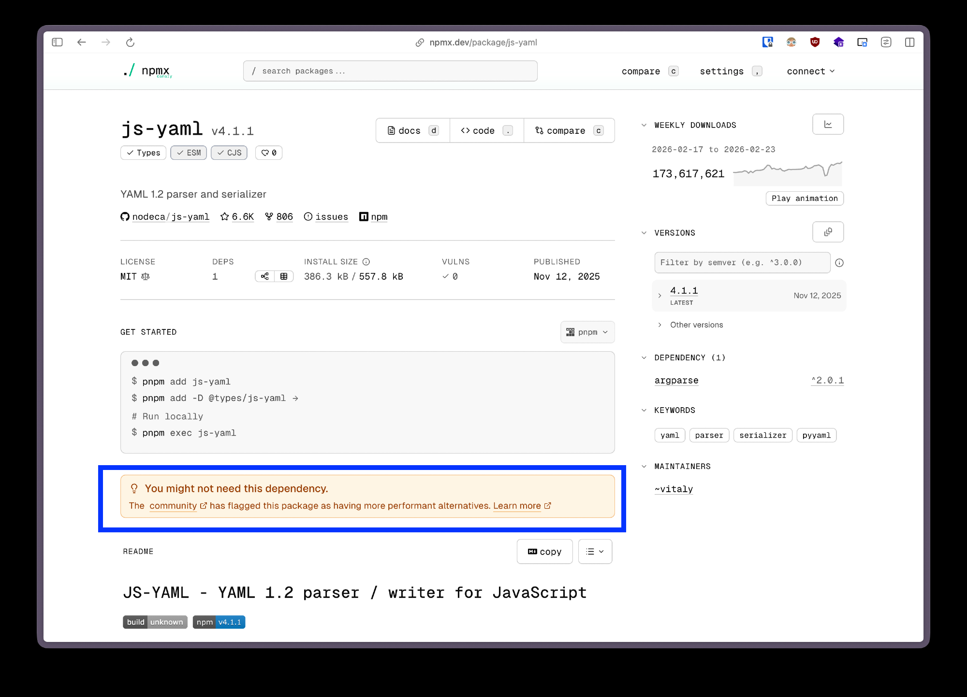Open the dependency graph view icon
967x697 pixels.
[x=265, y=276]
